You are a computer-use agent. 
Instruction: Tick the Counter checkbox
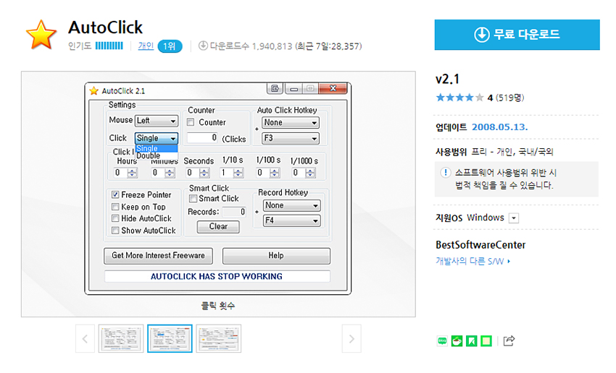point(191,122)
